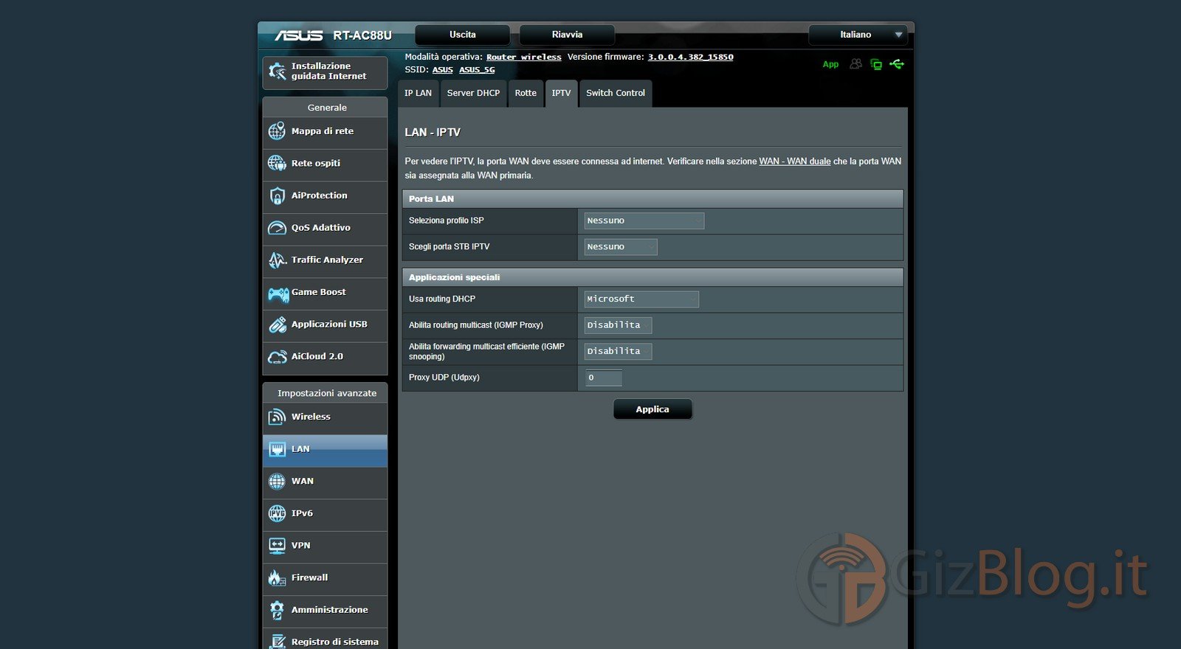Open the IGMP Proxy multicast routing dropdown
Viewport: 1181px width, 649px height.
[618, 325]
